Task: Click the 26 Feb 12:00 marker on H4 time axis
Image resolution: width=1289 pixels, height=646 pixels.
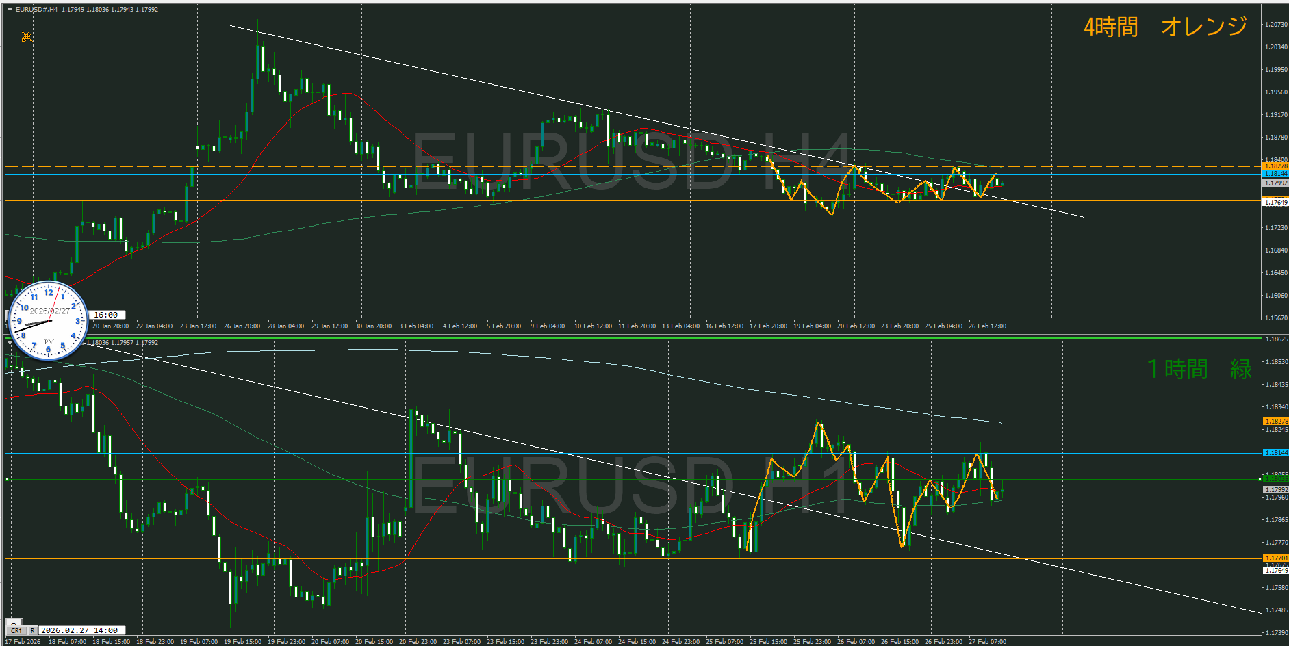Action: point(987,326)
